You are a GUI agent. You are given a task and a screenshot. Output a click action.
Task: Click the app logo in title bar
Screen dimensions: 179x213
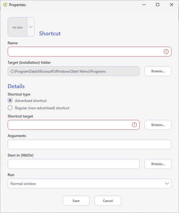click(x=5, y=5)
